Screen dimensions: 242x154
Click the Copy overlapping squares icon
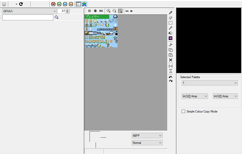pyautogui.click(x=171, y=50)
